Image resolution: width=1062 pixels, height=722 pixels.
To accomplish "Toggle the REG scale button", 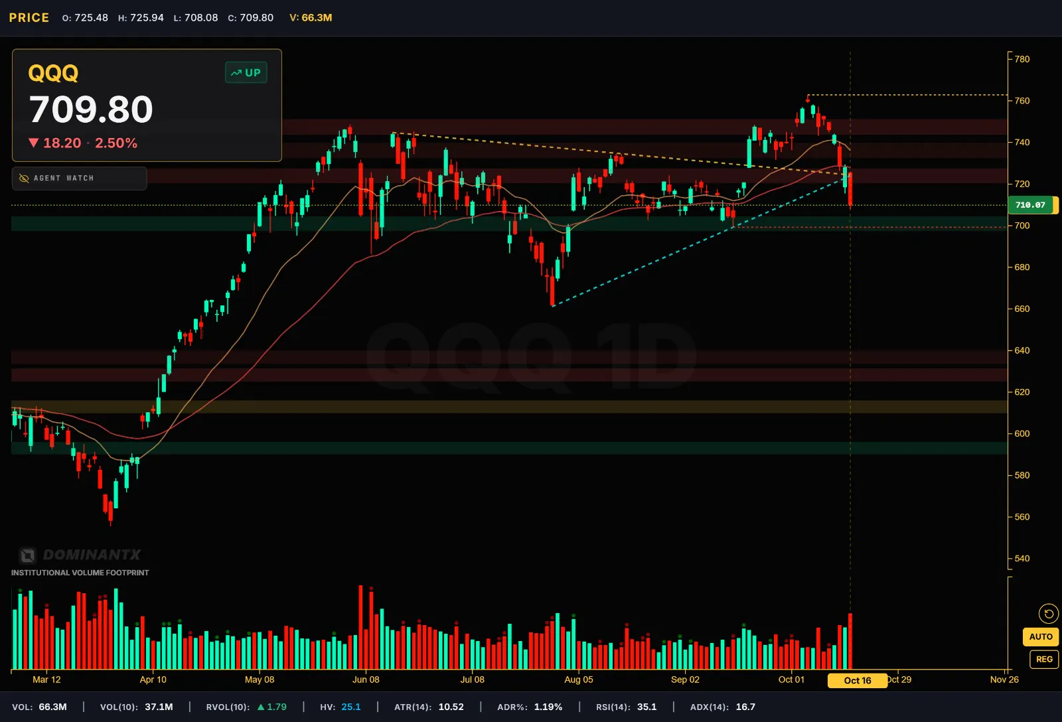I will [x=1044, y=660].
